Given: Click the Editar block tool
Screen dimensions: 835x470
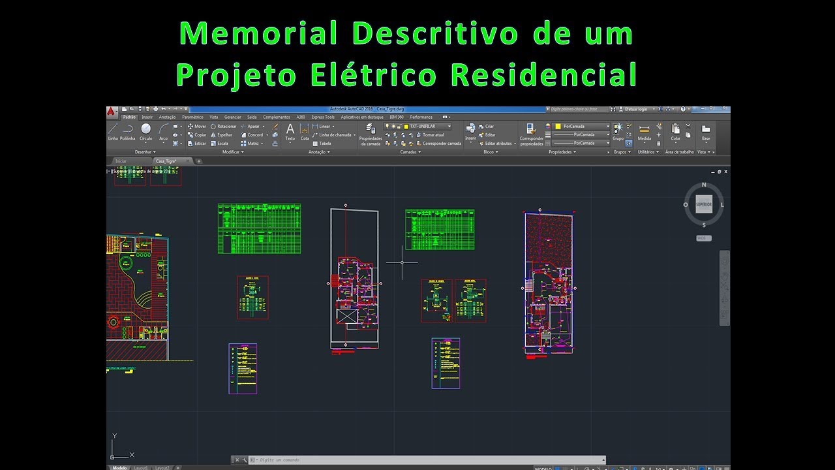Looking at the screenshot, I should tap(486, 134).
